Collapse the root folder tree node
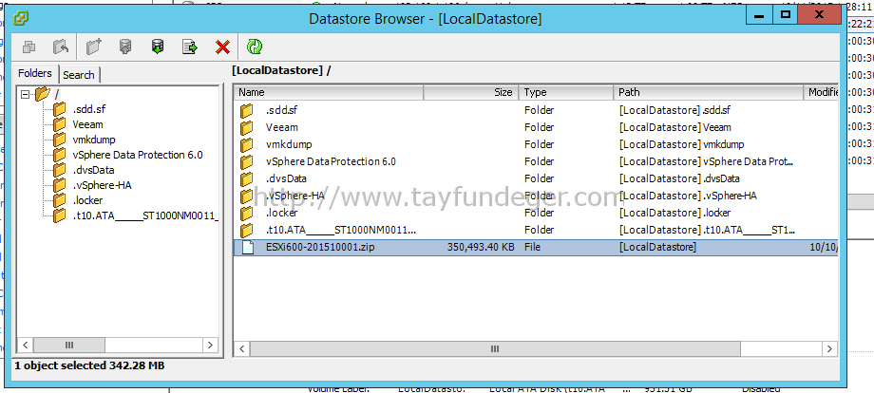This screenshot has width=874, height=393. point(25,95)
